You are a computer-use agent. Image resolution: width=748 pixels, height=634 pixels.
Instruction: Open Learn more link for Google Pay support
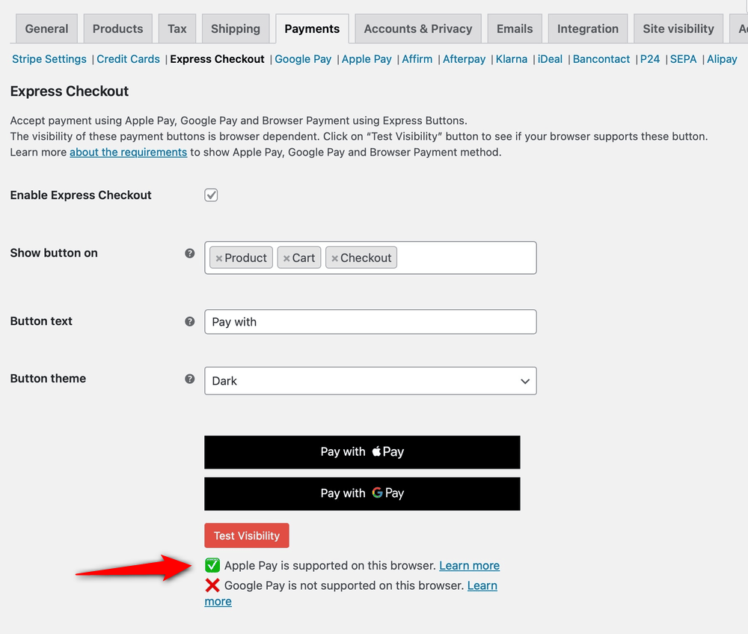(482, 586)
